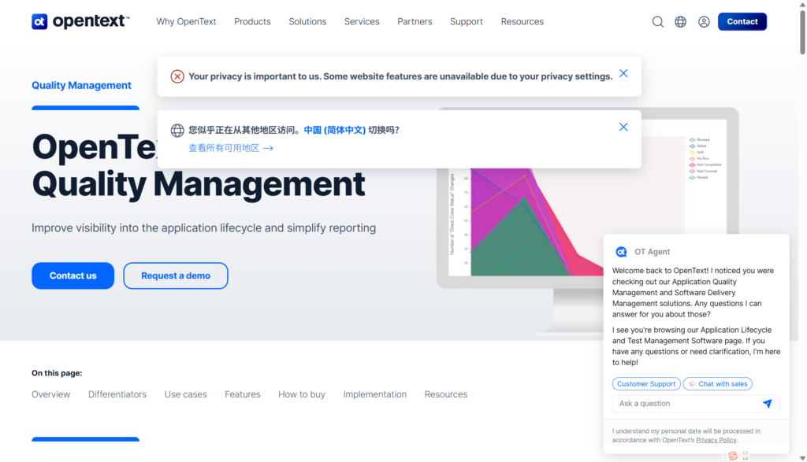Click the Contact us button
The height and width of the screenshot is (462, 807).
tap(73, 275)
